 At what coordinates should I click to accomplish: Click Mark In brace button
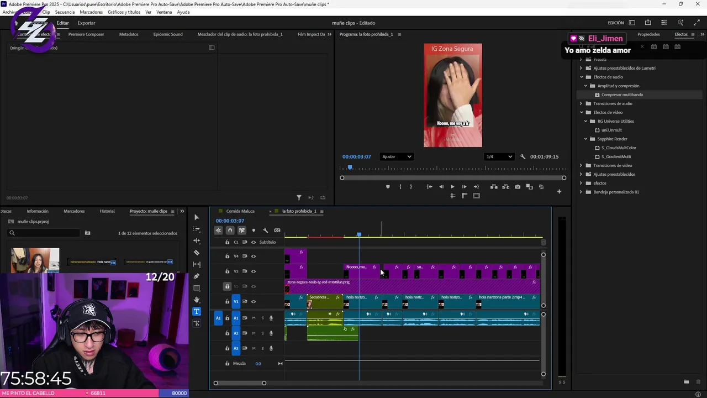(x=400, y=187)
